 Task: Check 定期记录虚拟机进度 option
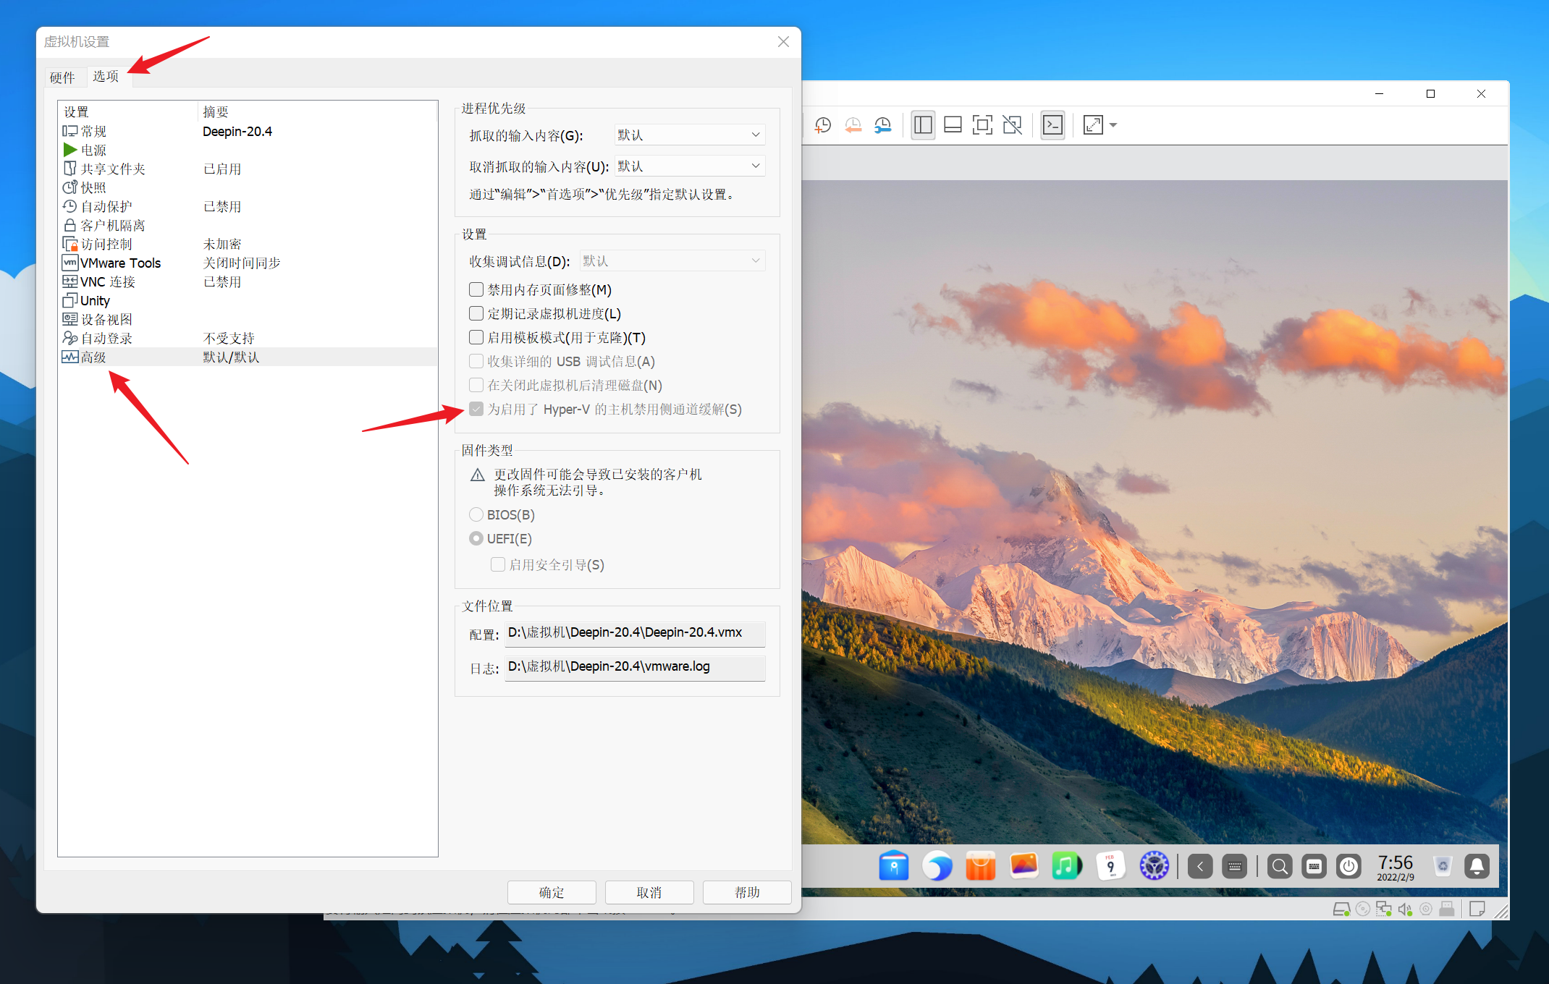[x=476, y=313]
